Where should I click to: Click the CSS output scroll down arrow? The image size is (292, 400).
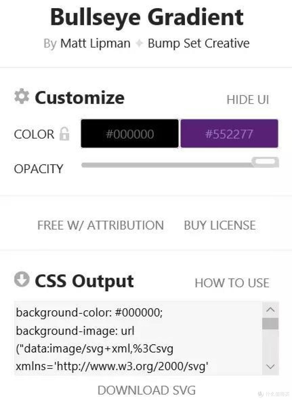pos(270,367)
